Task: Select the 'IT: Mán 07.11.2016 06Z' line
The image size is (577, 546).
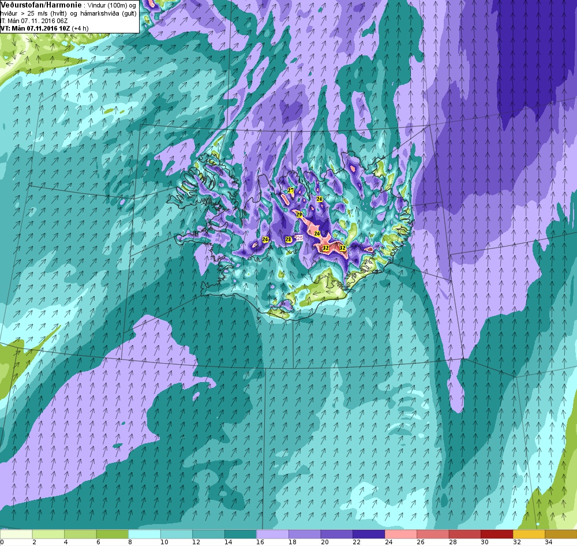Action: pos(34,21)
